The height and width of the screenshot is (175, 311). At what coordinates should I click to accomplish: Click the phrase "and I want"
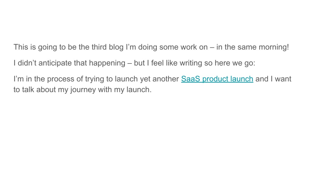point(273,79)
